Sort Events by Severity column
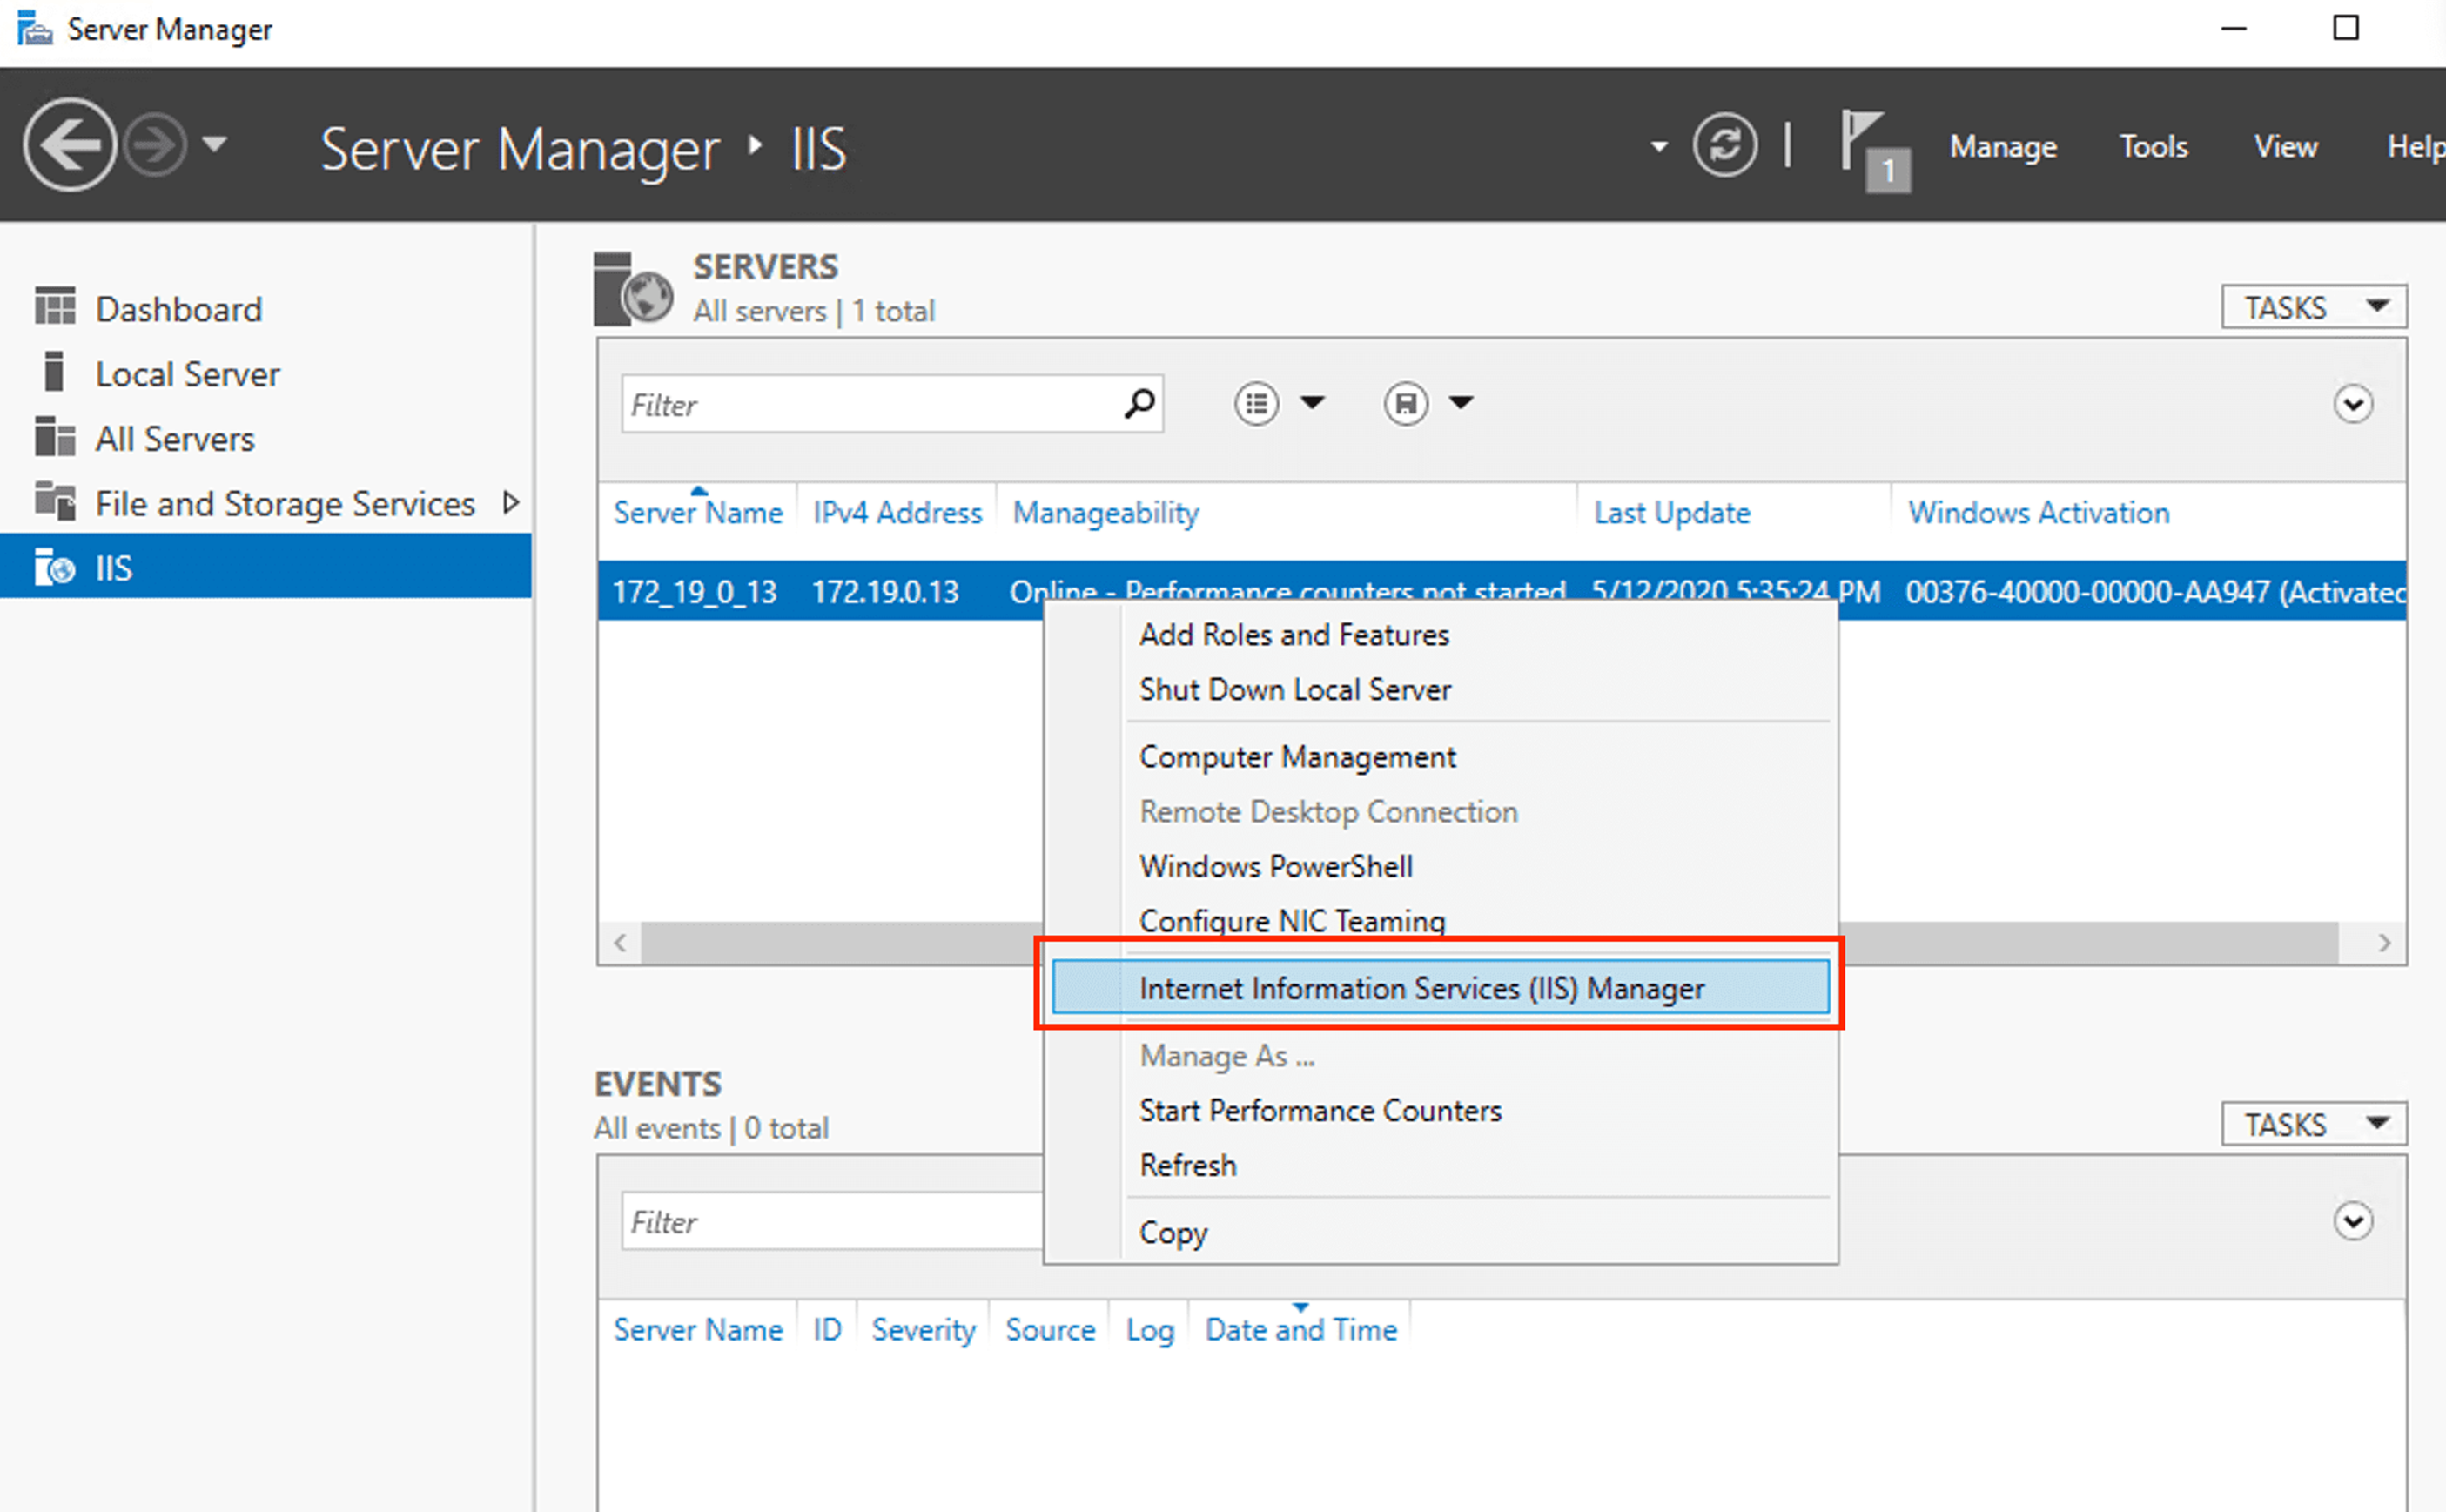Image resolution: width=2446 pixels, height=1512 pixels. click(923, 1330)
